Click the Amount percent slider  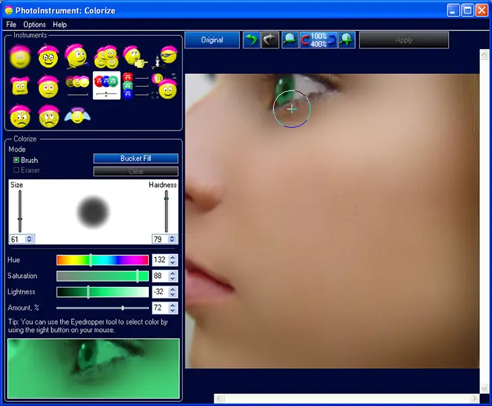[x=102, y=308]
